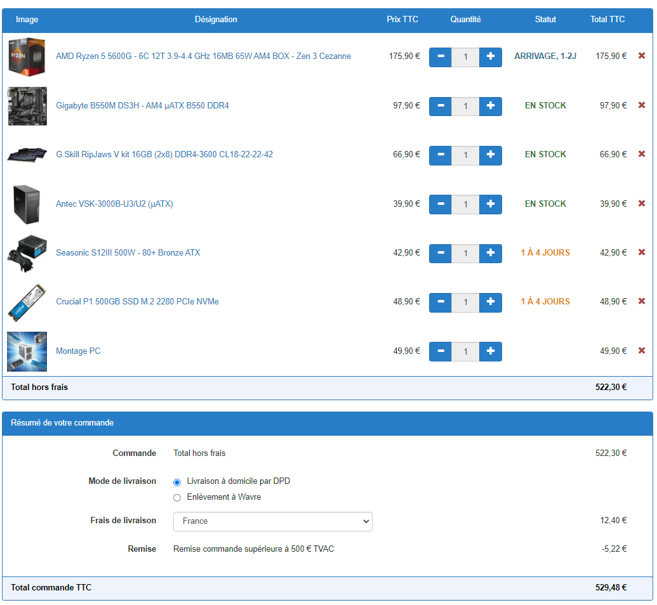Open AMD Ryzen 5 5600G product link

pos(203,56)
